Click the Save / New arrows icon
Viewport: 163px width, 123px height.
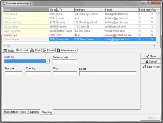144,67
